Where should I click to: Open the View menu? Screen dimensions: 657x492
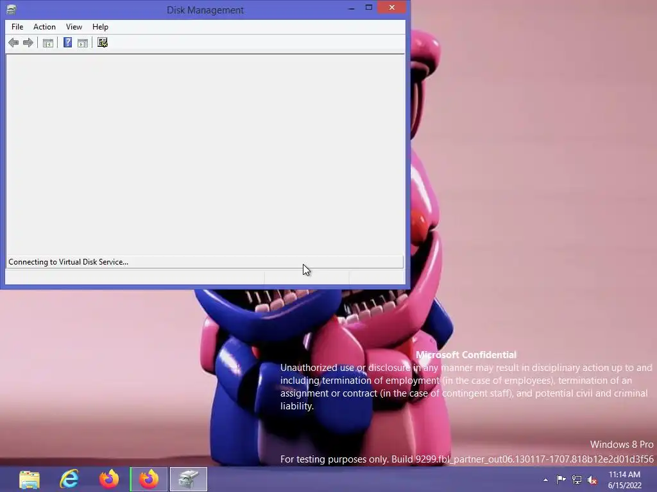[74, 27]
